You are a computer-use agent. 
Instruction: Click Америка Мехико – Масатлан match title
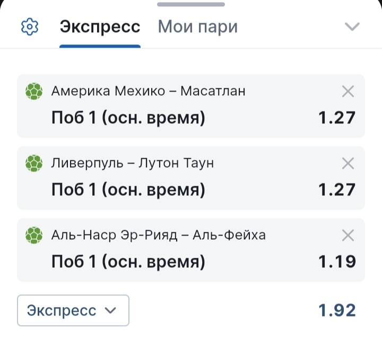click(149, 92)
